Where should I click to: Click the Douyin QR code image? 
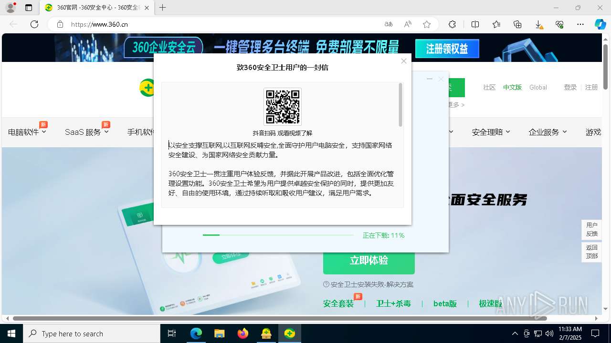tap(283, 107)
